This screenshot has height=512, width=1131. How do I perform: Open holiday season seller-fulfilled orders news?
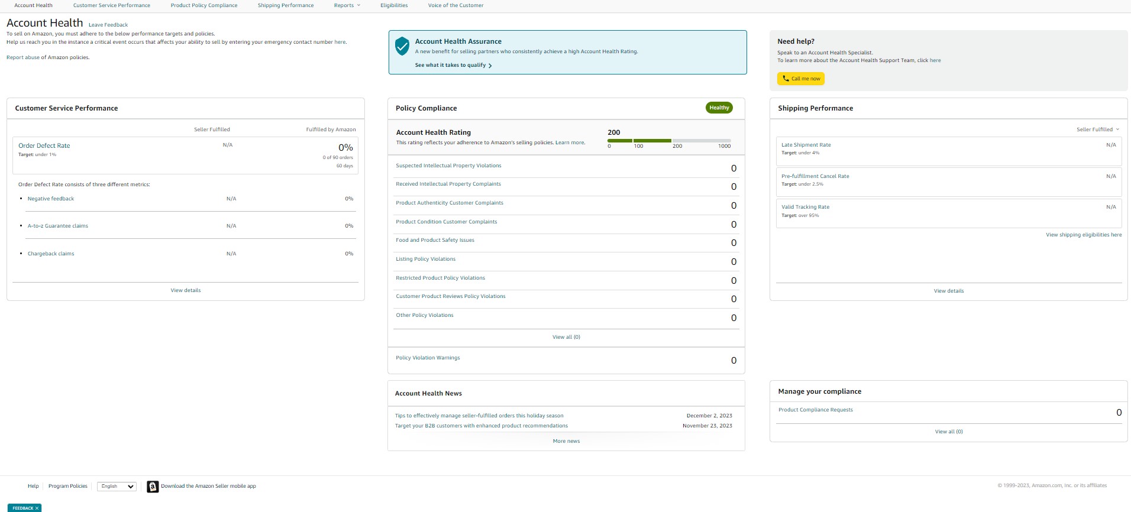pyautogui.click(x=479, y=416)
